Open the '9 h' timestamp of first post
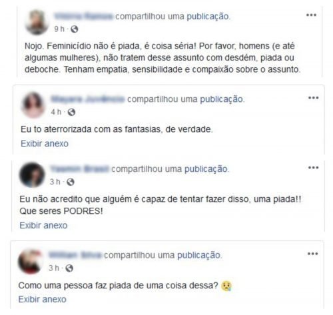This screenshot has width=333, height=315. click(x=59, y=29)
